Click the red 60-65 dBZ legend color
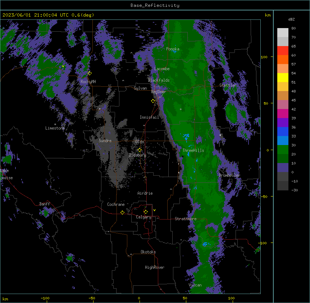The height and width of the screenshot is (303, 310). point(283,51)
